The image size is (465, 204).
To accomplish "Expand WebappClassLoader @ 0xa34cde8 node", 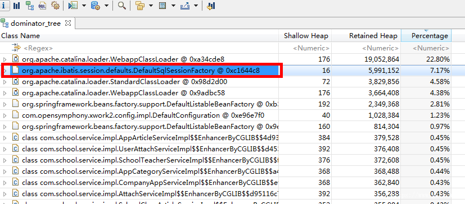I will pyautogui.click(x=5, y=60).
